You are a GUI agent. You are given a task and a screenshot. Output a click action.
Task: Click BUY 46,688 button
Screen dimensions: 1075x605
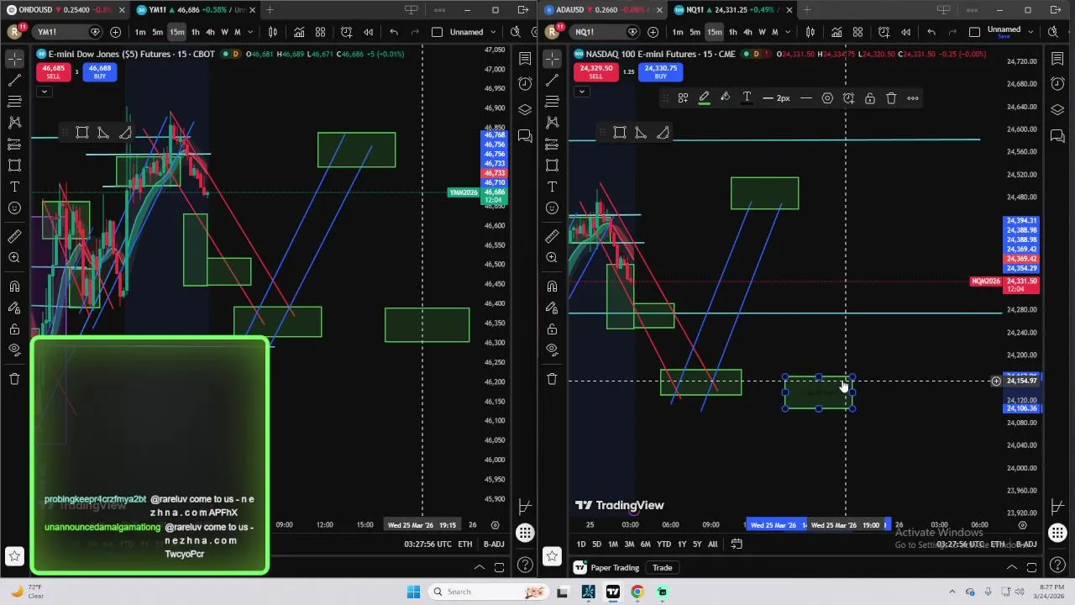tap(99, 72)
